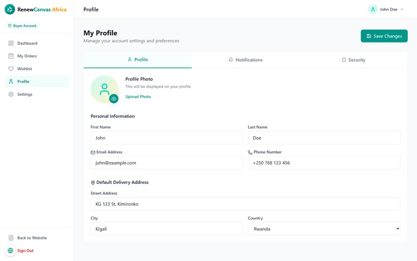The image size is (417, 261).
Task: Click the location pin icon by Delivery Address
Action: [93, 182]
